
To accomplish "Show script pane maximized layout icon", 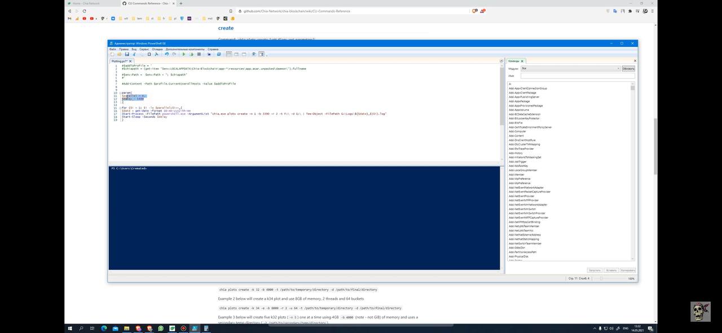I will [244, 54].
